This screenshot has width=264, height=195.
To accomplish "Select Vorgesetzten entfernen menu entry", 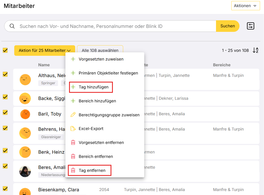I will [101, 142].
